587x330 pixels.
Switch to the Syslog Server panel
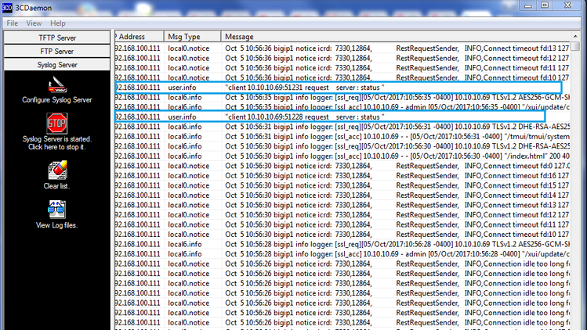coord(57,65)
